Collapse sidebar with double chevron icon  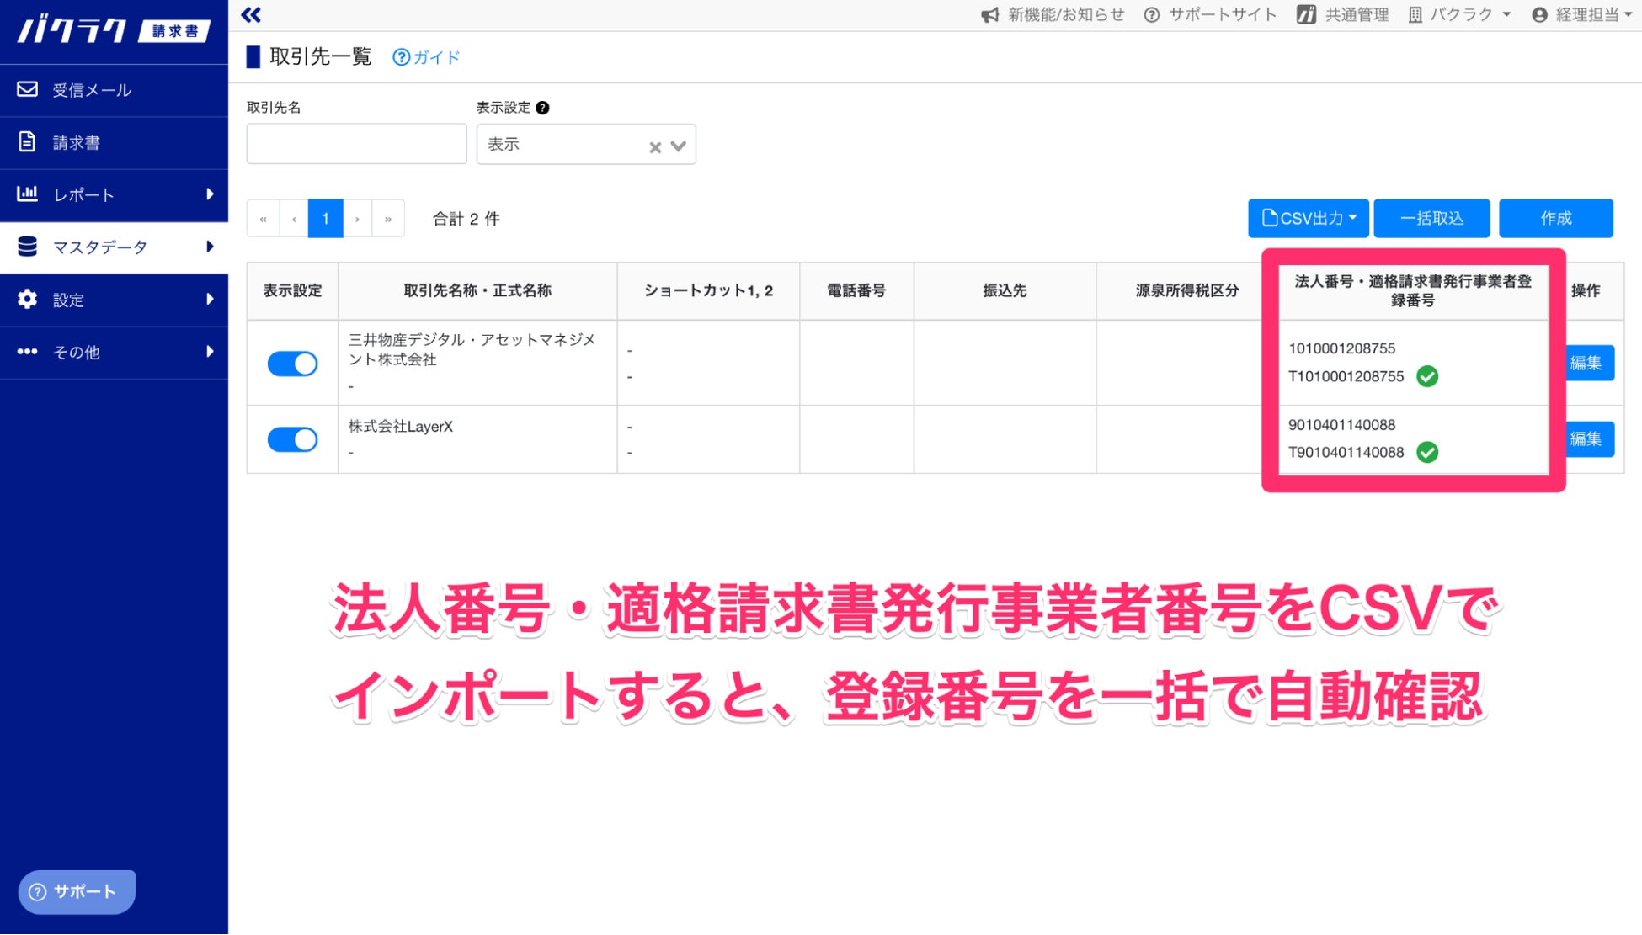click(x=251, y=14)
